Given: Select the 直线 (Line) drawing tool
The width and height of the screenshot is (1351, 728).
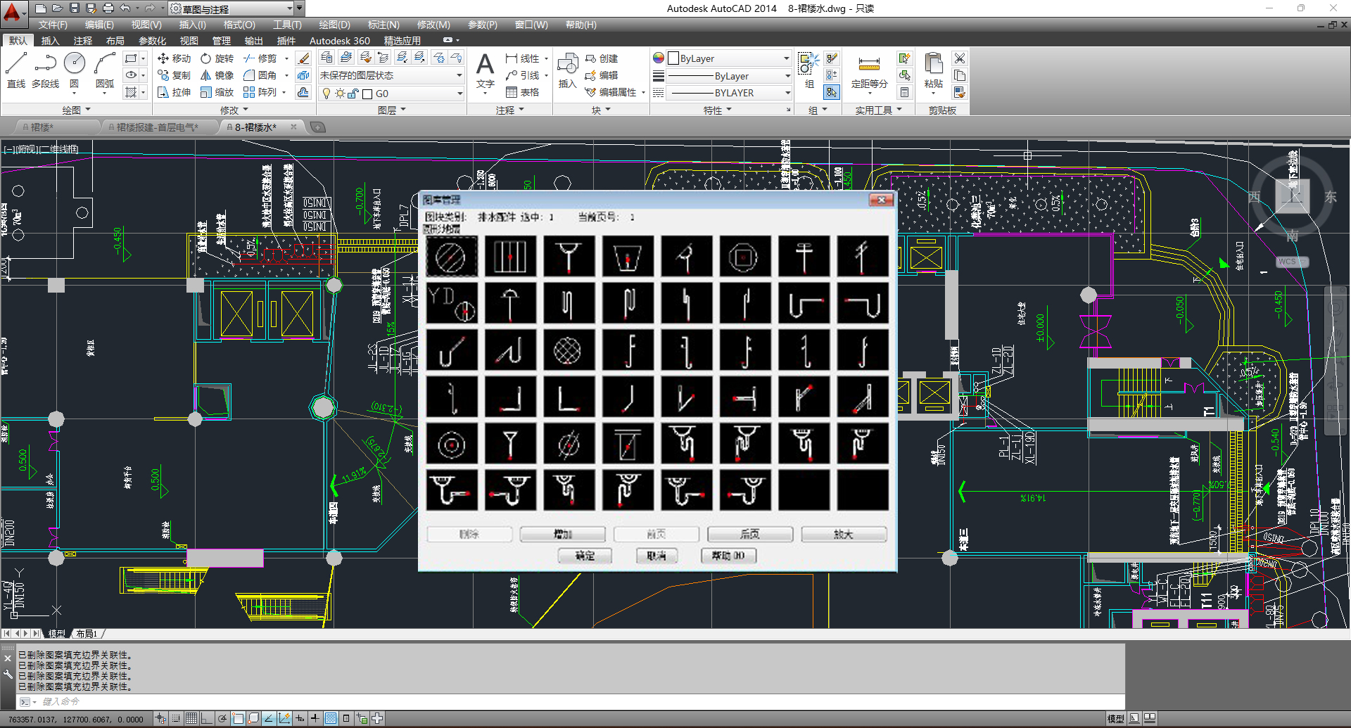Looking at the screenshot, I should click(15, 64).
